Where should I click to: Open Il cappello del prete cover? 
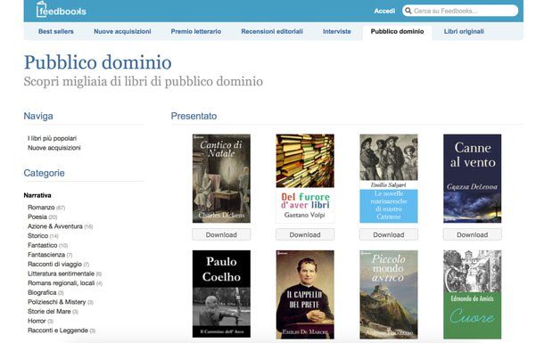(x=305, y=295)
